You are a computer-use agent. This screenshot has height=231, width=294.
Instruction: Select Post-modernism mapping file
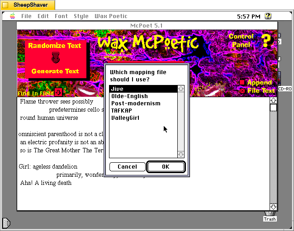tap(143, 104)
